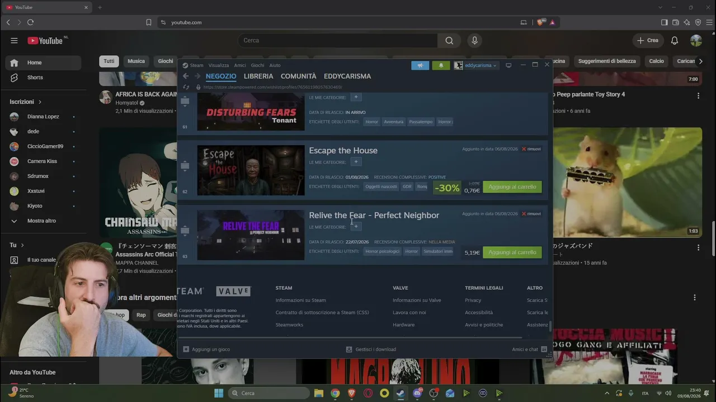716x402 pixels.
Task: Click the YouTube search field
Action: pos(337,40)
